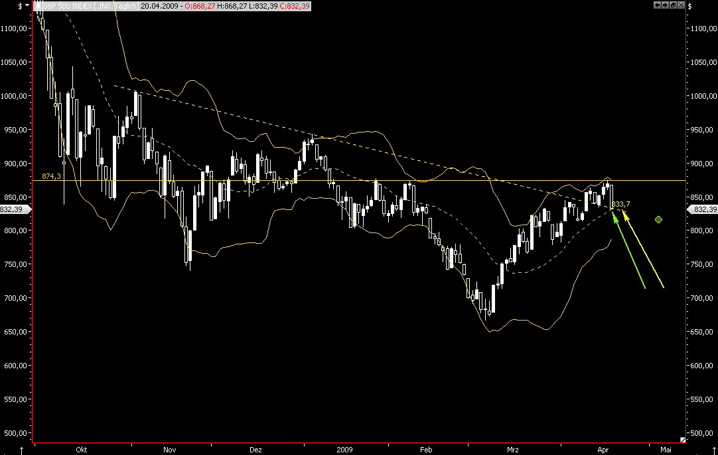Click 500,00 on the left price axis
The height and width of the screenshot is (455, 718).
pyautogui.click(x=16, y=433)
